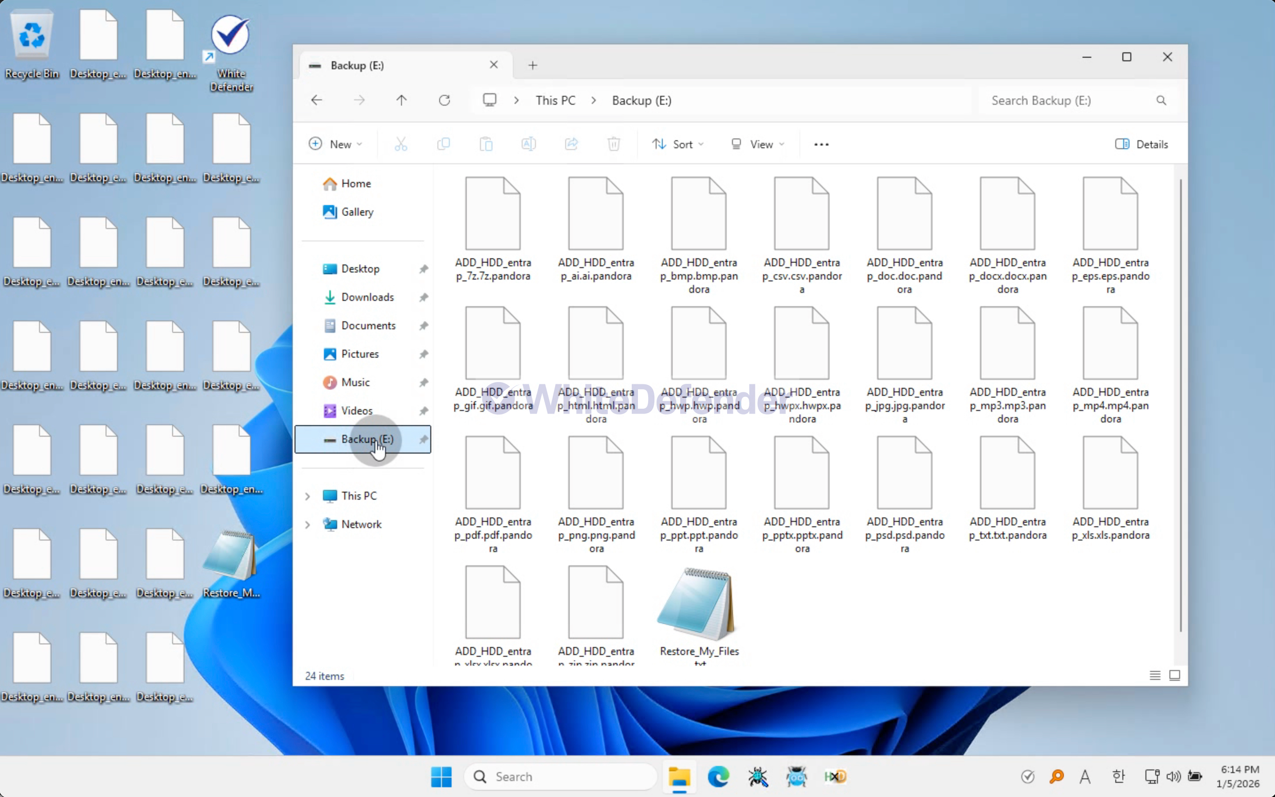Switch to large icons view in status bar

(1174, 675)
